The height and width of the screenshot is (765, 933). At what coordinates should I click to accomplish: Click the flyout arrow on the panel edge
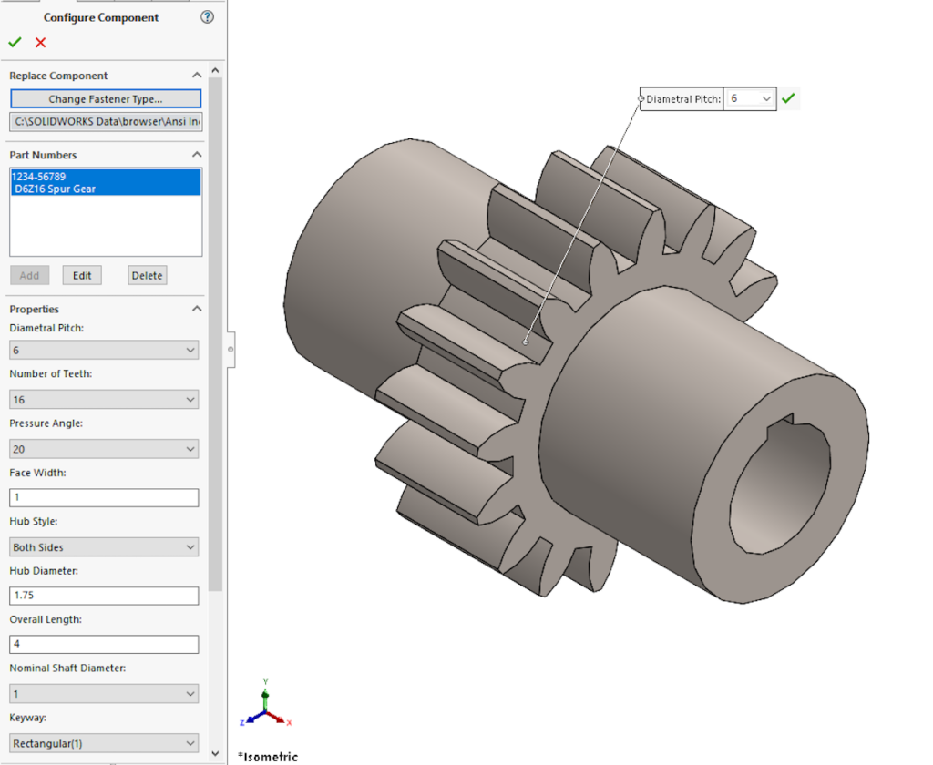click(230, 350)
